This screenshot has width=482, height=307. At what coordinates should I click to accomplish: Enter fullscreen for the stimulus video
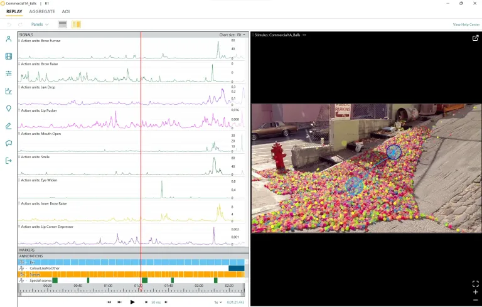(475, 284)
